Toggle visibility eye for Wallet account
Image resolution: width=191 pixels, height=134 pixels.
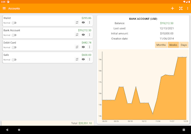[x=83, y=22]
